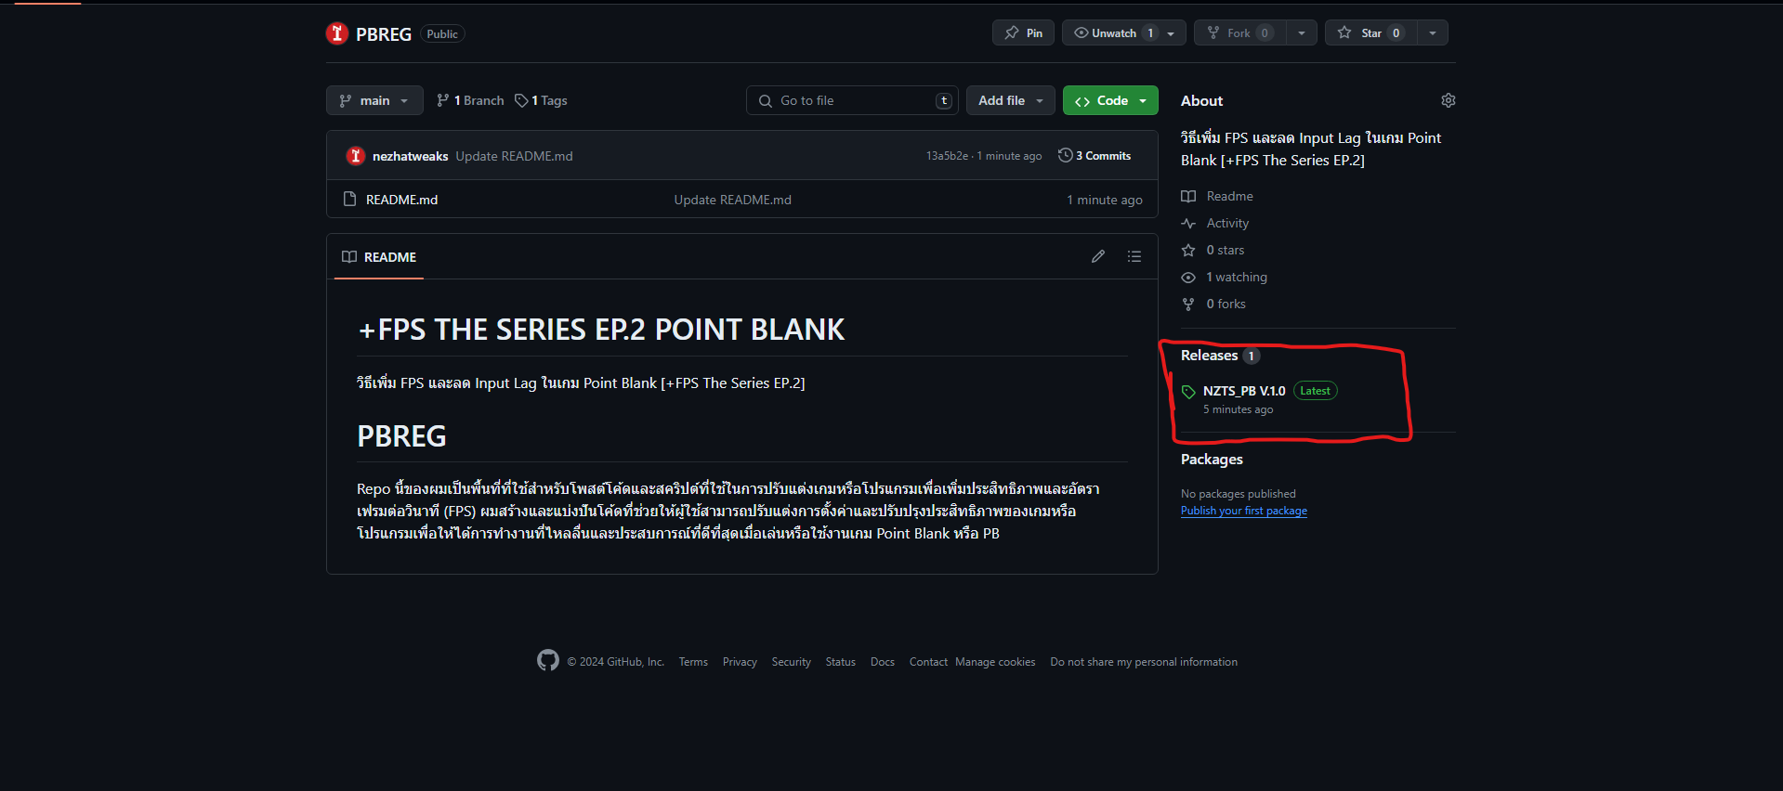This screenshot has height=791, width=1783.
Task: Open the Add file dropdown
Action: (1011, 100)
